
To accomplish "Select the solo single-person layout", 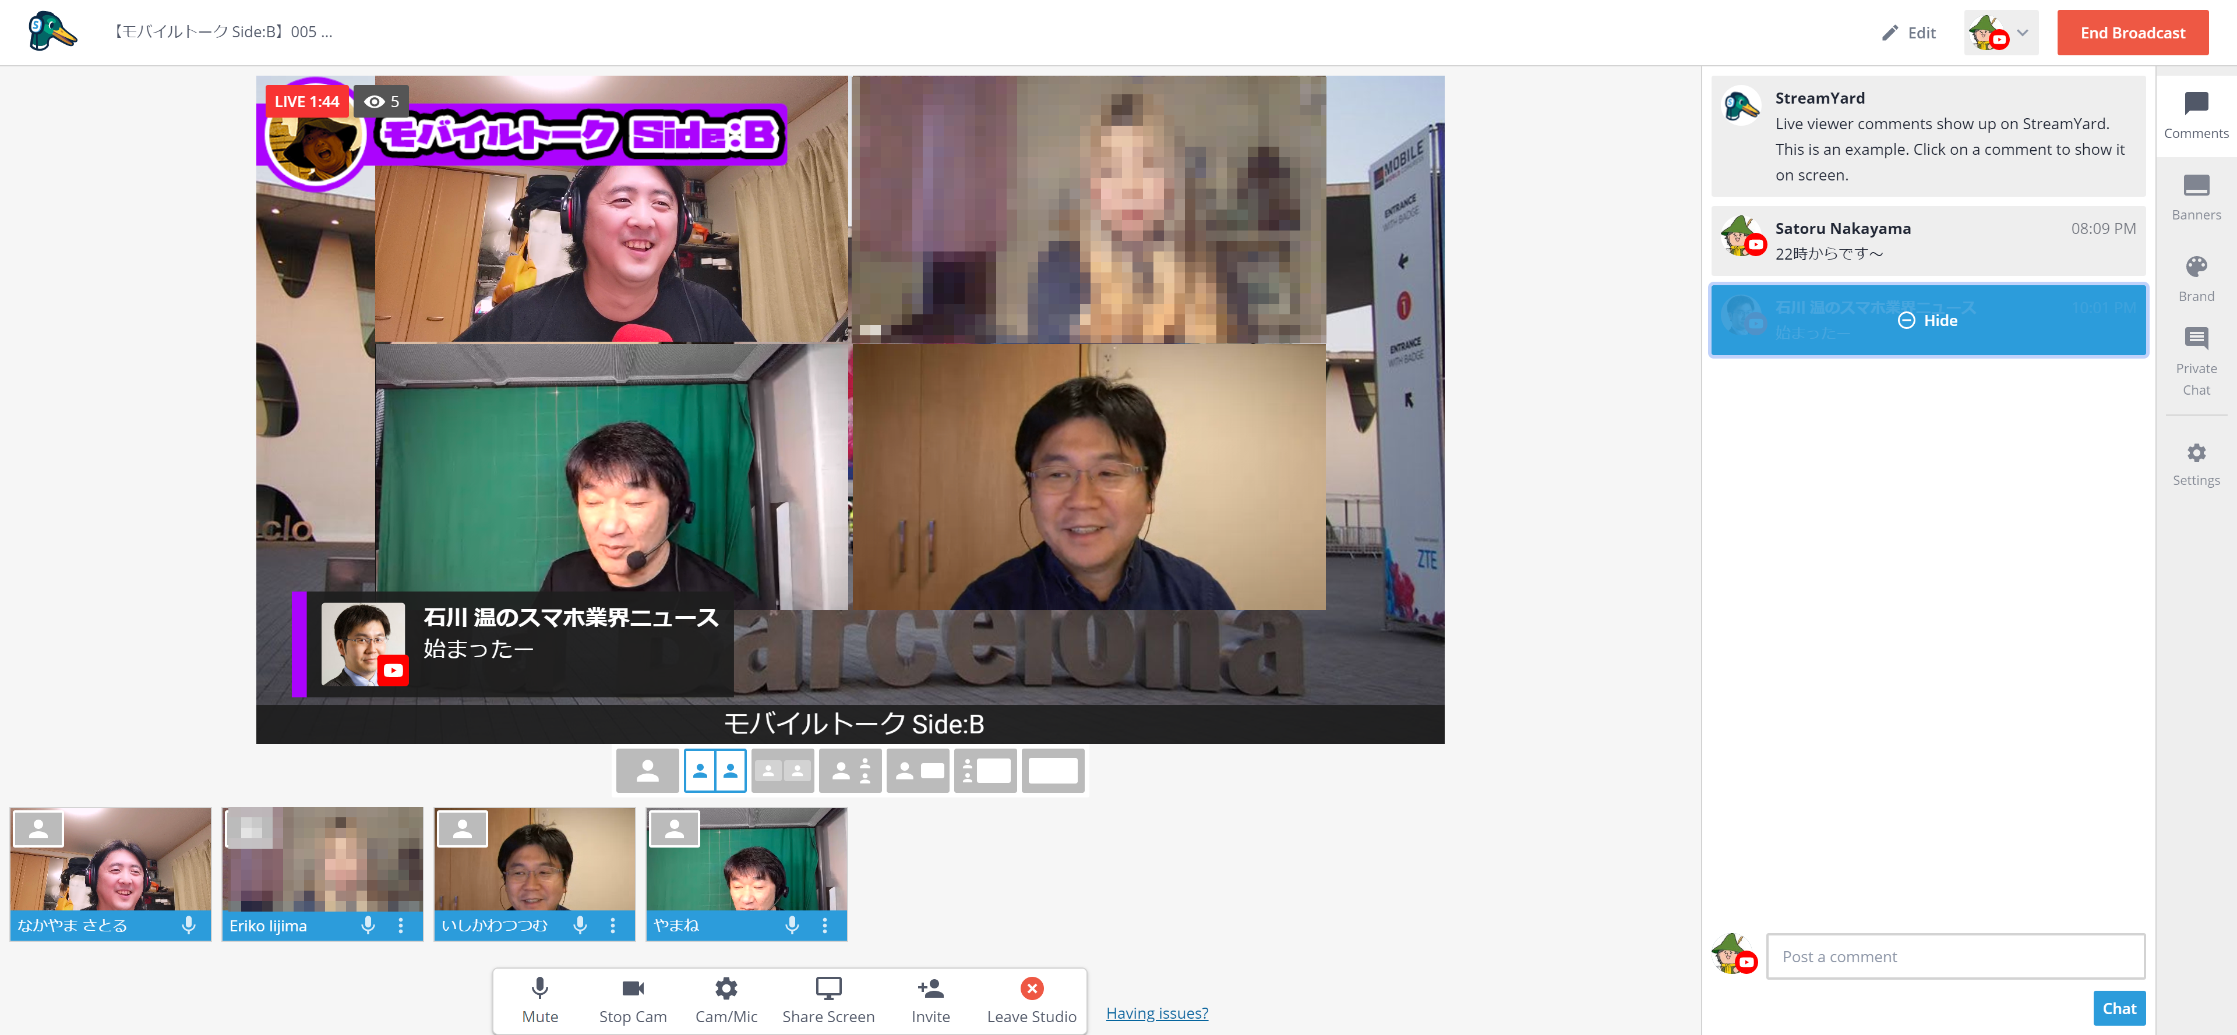I will click(647, 770).
